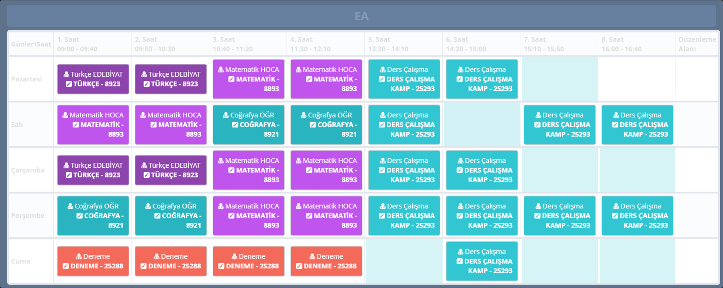The height and width of the screenshot is (288, 723).
Task: Click teacher icon on Pazartesi 3. Saat Matematik card
Action: [x=221, y=69]
